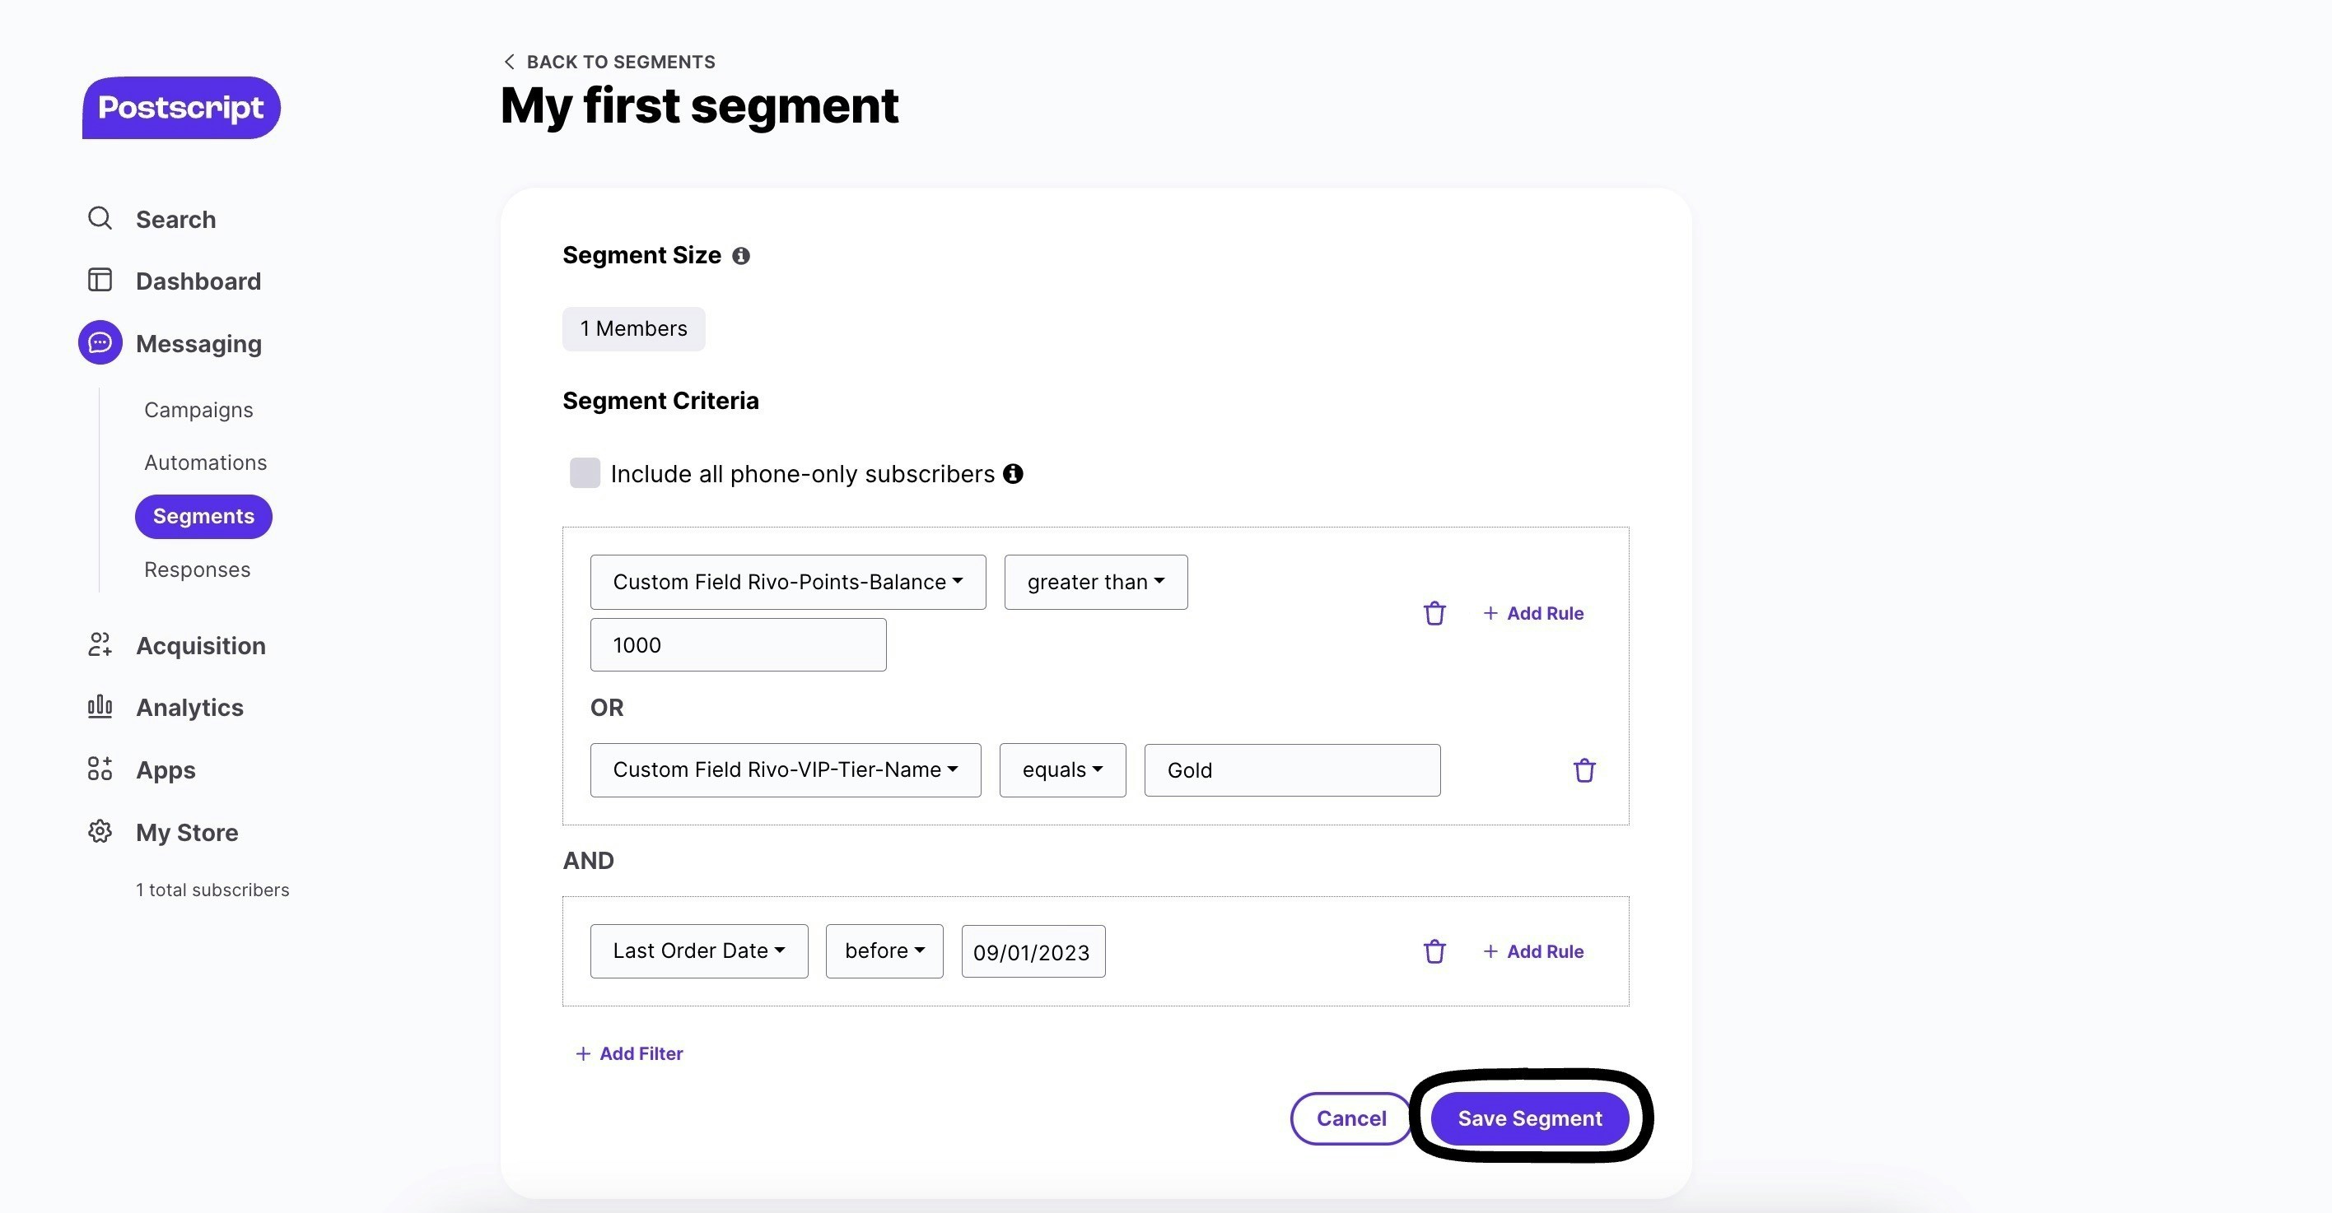Click the Add Filter link

[x=629, y=1053]
